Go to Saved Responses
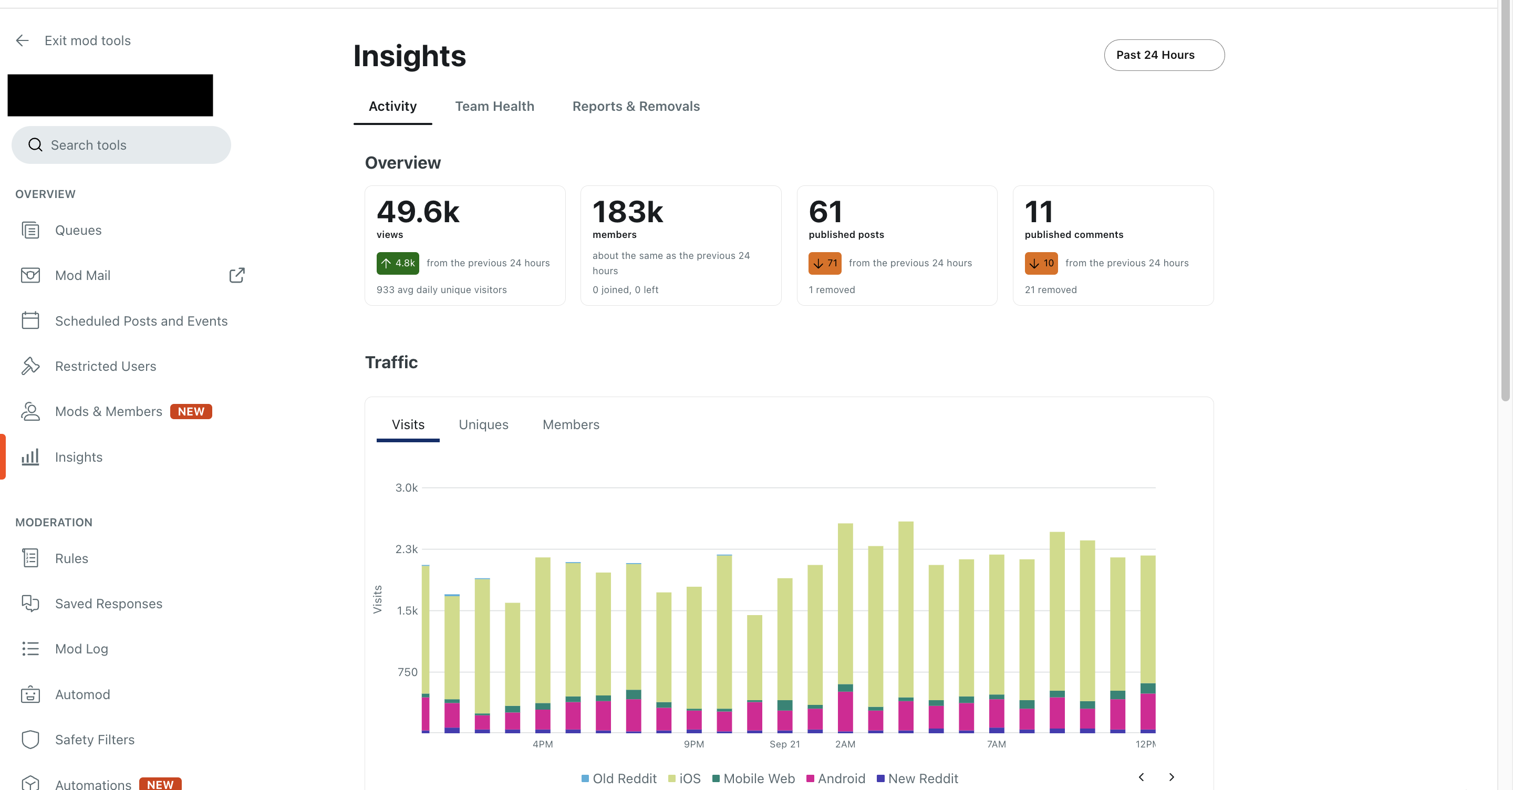This screenshot has height=790, width=1513. (108, 604)
